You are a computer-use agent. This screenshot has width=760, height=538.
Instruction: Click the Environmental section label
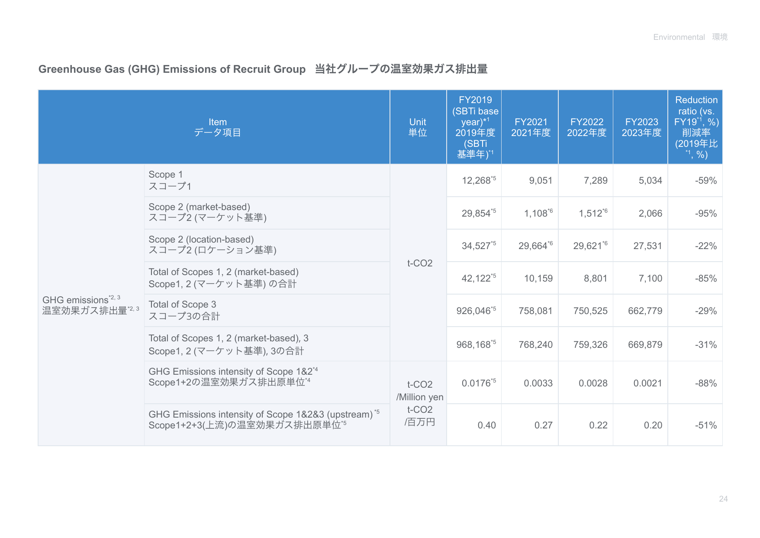click(x=690, y=37)
